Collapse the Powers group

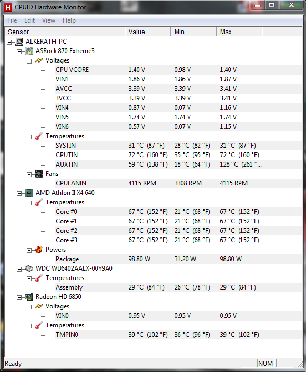click(x=29, y=250)
